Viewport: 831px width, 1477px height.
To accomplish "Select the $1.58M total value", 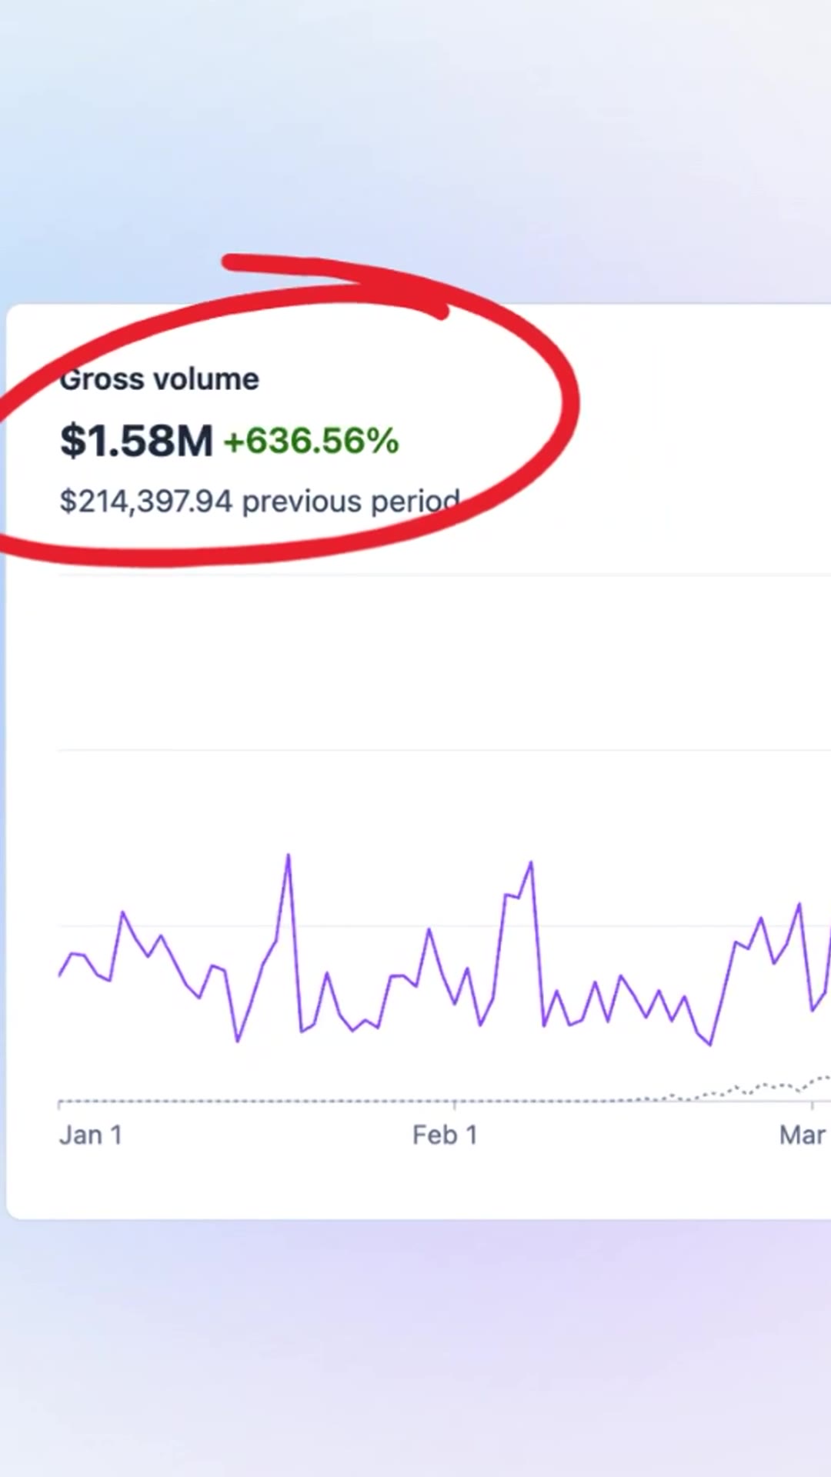I will 136,441.
